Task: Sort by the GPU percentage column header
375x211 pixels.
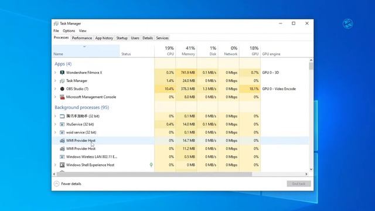Action: pos(250,51)
